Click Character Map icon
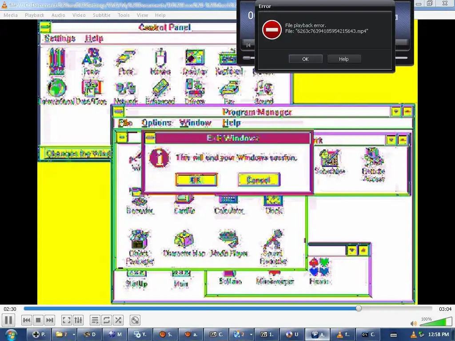 pyautogui.click(x=184, y=244)
